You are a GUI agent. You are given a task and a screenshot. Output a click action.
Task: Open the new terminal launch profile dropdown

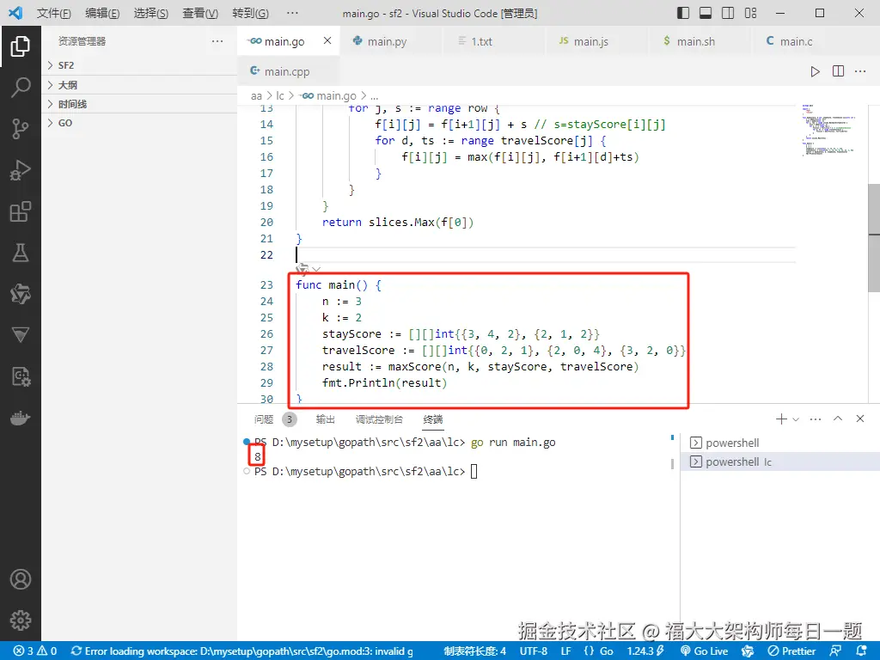point(796,419)
